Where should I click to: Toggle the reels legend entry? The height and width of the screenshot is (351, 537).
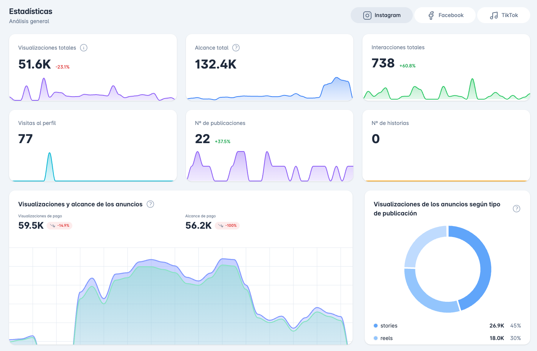[x=386, y=338]
